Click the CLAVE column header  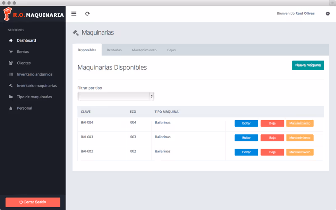tap(86, 112)
